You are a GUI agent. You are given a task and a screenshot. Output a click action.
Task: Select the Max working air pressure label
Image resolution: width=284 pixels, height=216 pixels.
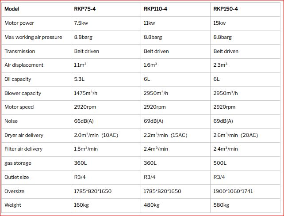click(33, 37)
